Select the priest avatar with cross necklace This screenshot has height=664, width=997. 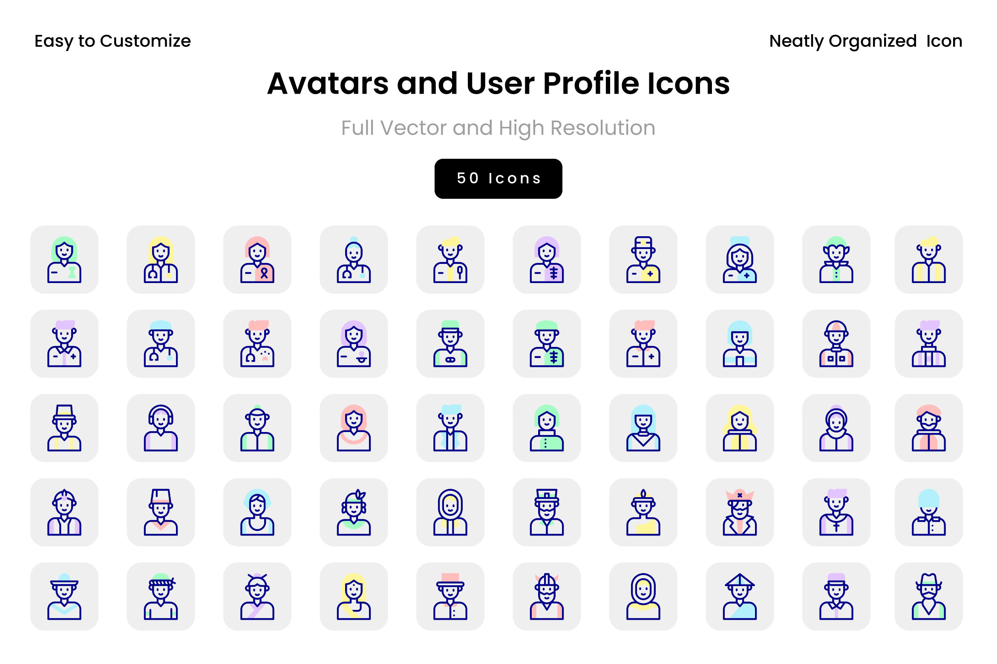click(836, 512)
